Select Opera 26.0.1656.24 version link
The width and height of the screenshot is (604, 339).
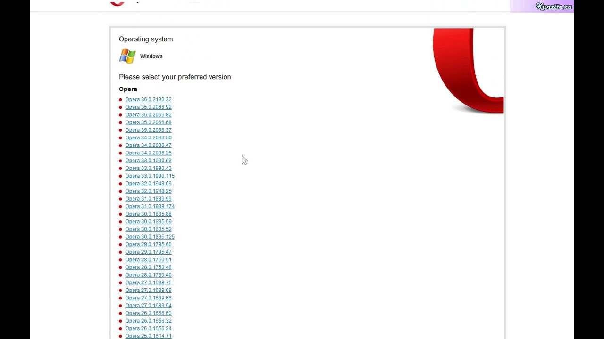(148, 328)
